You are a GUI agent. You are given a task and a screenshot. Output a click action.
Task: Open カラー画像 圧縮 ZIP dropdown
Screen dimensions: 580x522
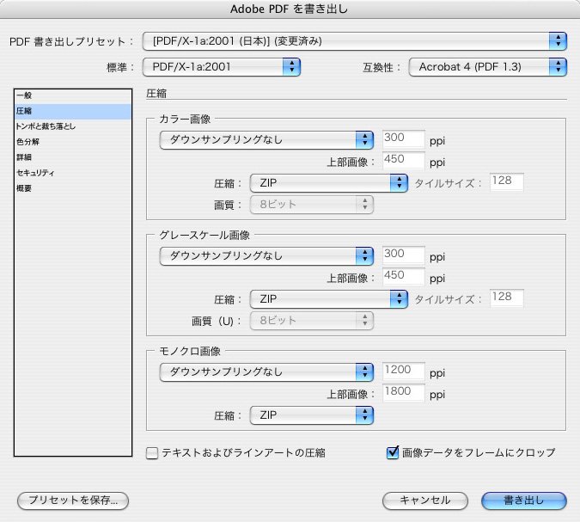pos(329,183)
